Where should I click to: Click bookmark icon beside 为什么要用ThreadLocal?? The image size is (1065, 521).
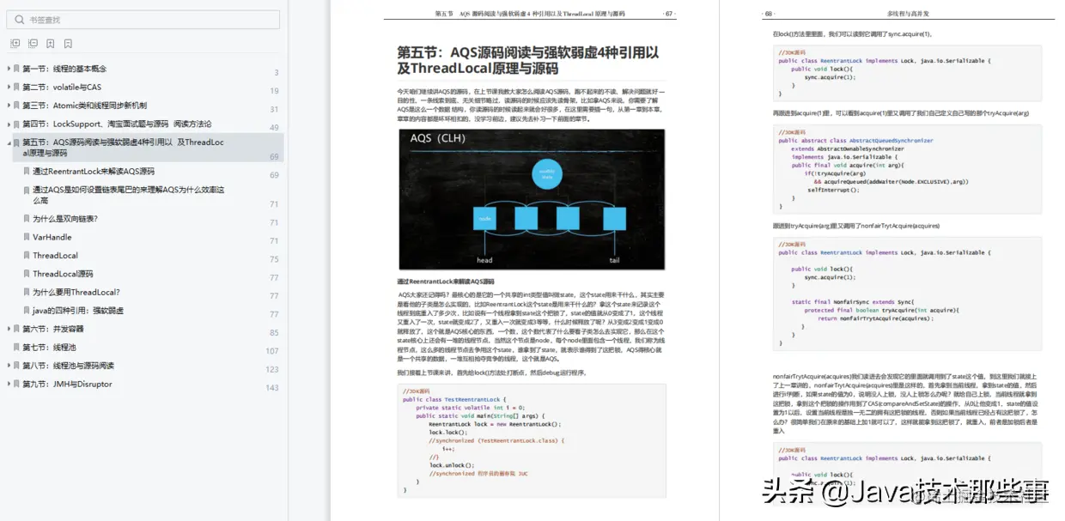pyautogui.click(x=27, y=293)
